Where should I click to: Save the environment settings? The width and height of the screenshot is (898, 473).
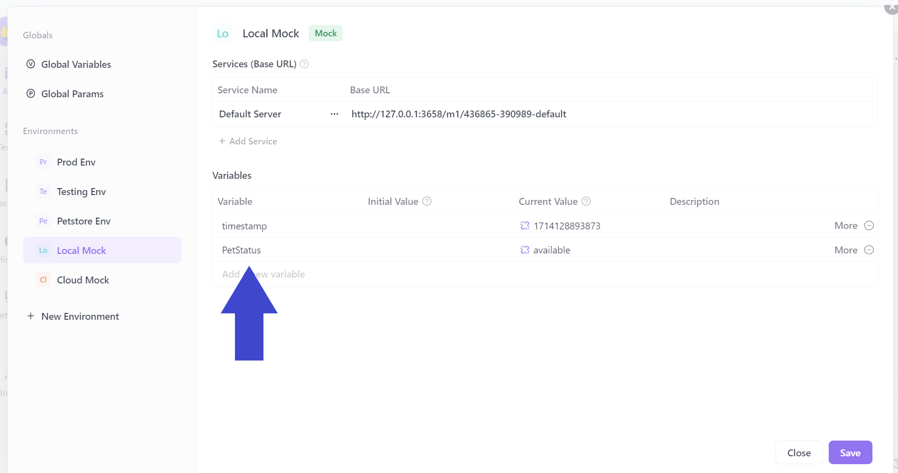(x=850, y=453)
